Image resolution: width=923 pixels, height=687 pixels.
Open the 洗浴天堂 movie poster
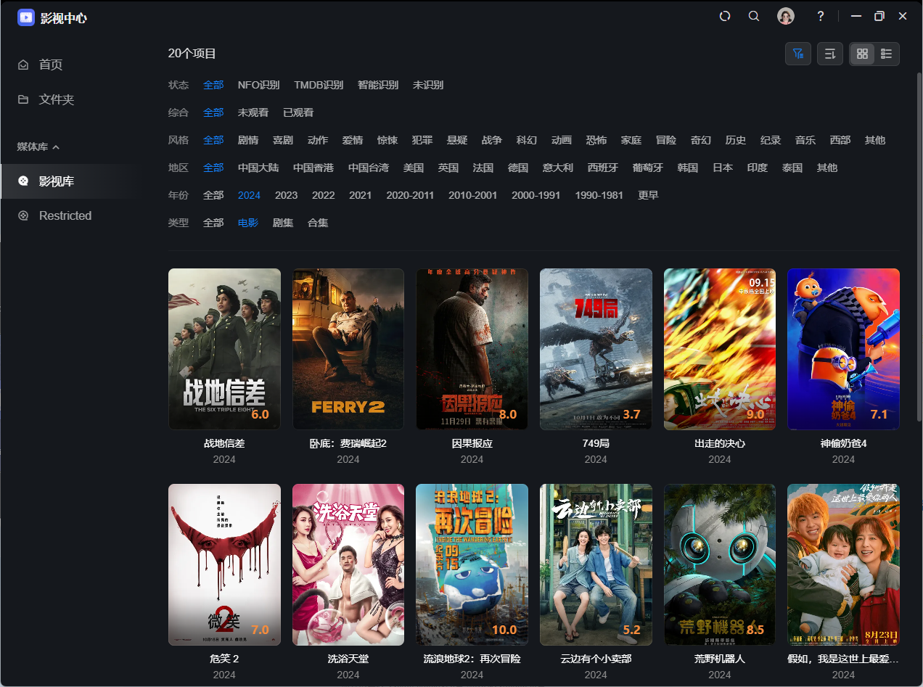click(x=348, y=564)
